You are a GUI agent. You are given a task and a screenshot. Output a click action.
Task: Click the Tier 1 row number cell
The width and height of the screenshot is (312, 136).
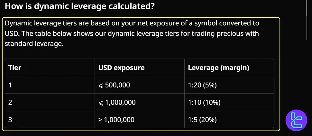tap(10, 85)
